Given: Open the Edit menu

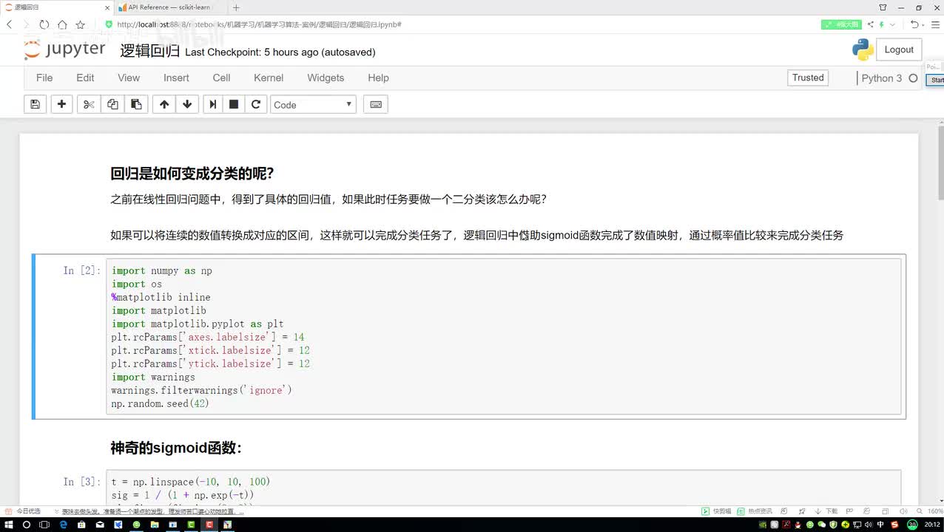Looking at the screenshot, I should pyautogui.click(x=85, y=78).
